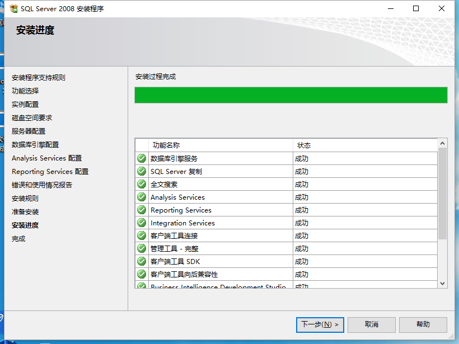Select bold 安装进度 step in sidebar
Screen dimensions: 459x344
click(x=25, y=225)
